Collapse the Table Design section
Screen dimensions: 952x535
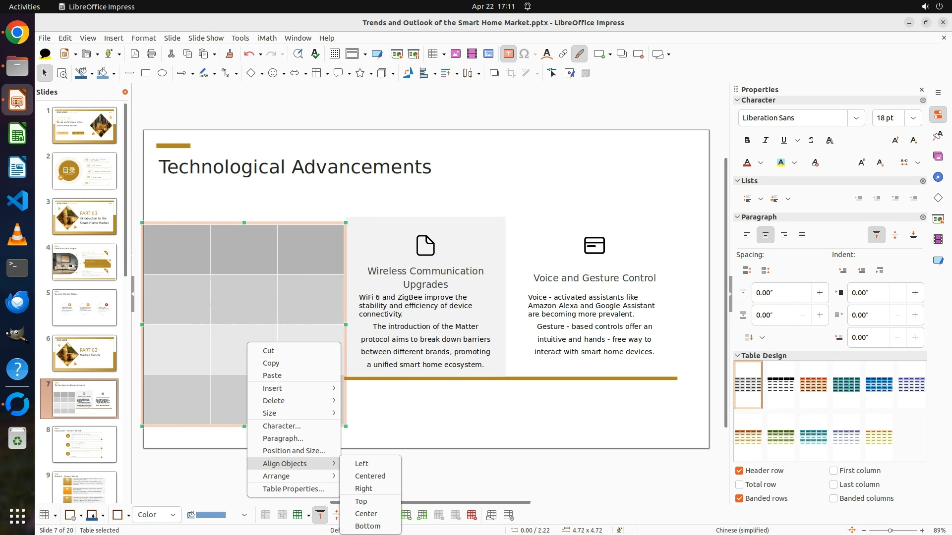pyautogui.click(x=737, y=356)
